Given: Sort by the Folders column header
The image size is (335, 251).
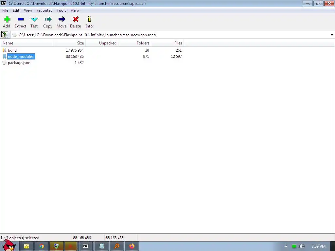Looking at the screenshot, I should (134, 43).
